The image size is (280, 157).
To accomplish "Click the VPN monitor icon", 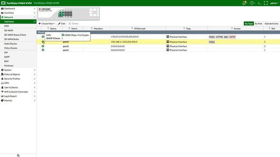I will pos(2,83).
